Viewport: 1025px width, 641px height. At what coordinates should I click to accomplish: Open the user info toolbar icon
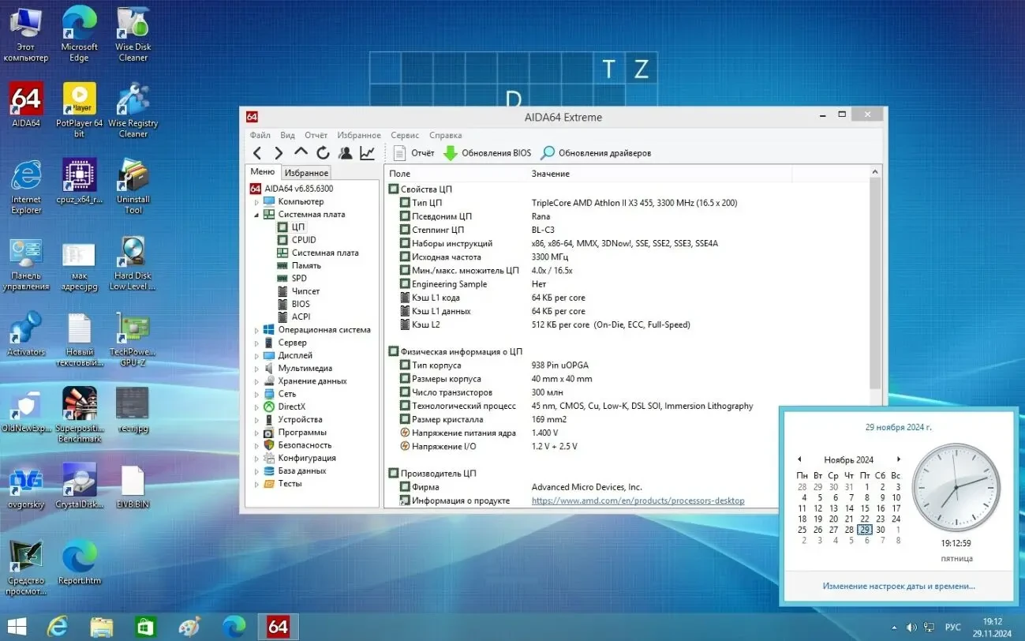coord(345,152)
